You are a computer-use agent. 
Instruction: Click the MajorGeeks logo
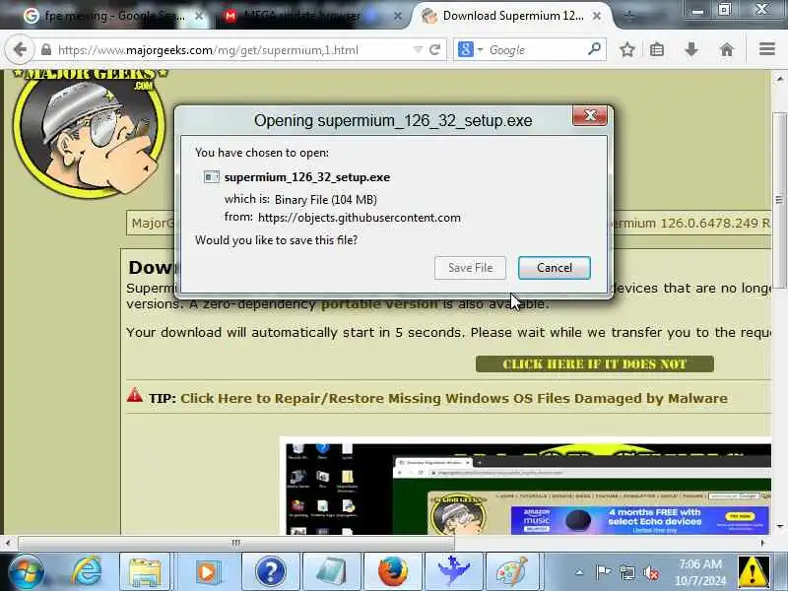coord(90,133)
